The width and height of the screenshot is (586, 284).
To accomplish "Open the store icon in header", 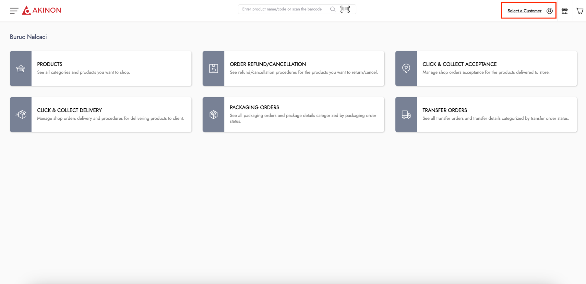I will (564, 11).
